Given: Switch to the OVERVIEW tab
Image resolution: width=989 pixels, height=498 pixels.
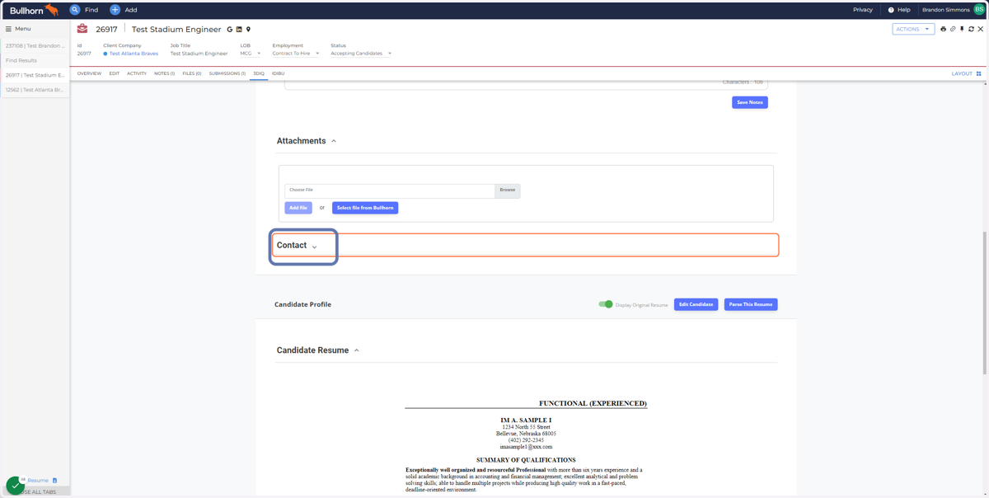Looking at the screenshot, I should (89, 73).
